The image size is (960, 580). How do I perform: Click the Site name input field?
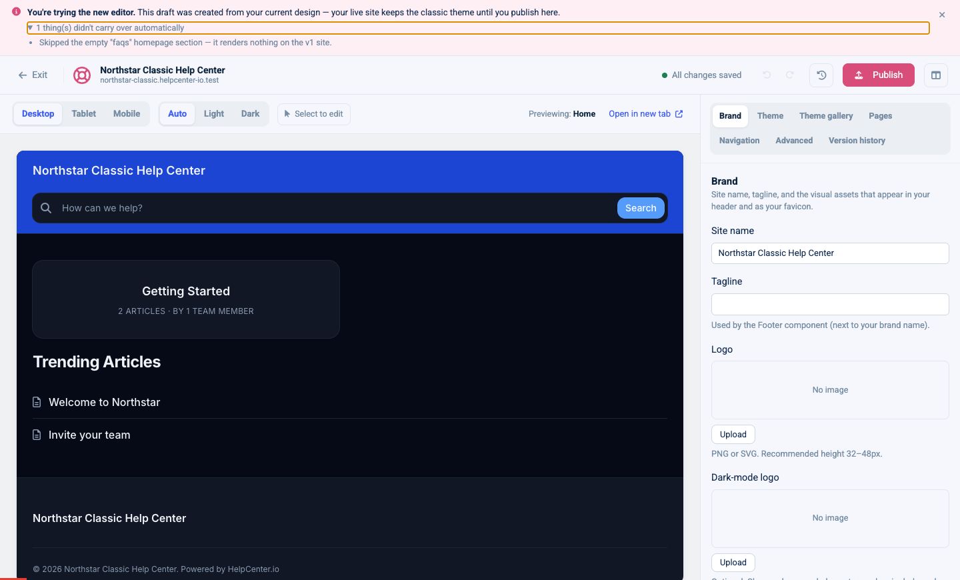[x=830, y=253]
